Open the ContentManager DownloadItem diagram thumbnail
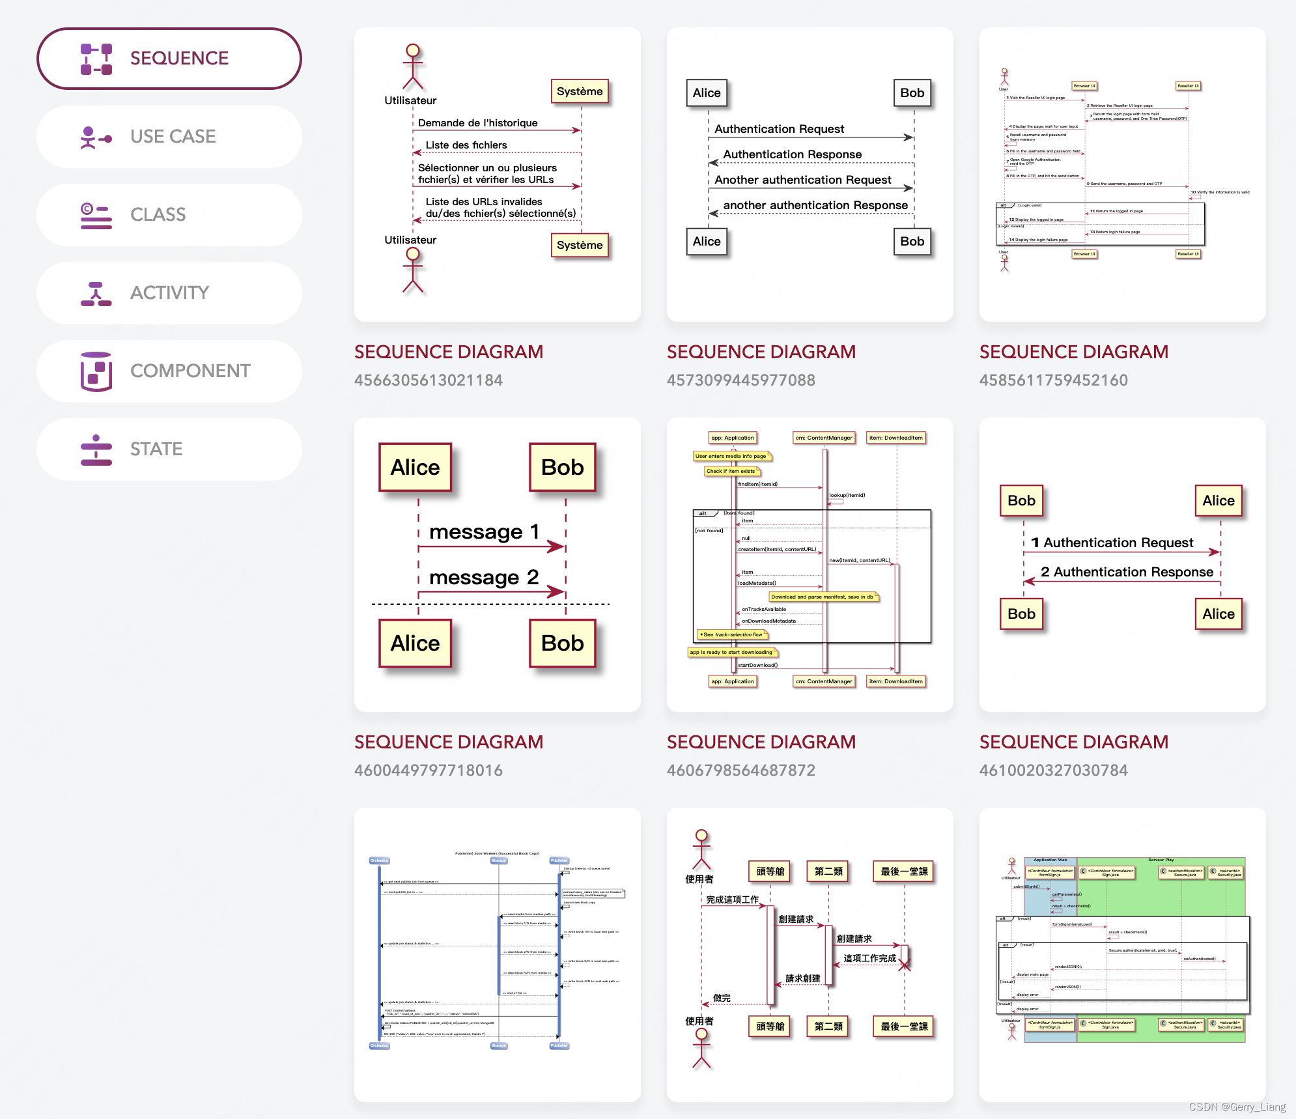1296x1119 pixels. point(810,564)
